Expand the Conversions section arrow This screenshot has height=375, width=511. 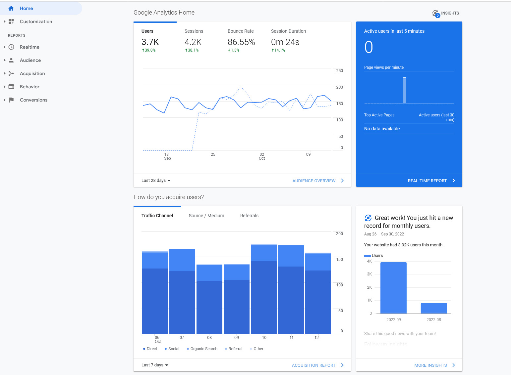coord(5,100)
